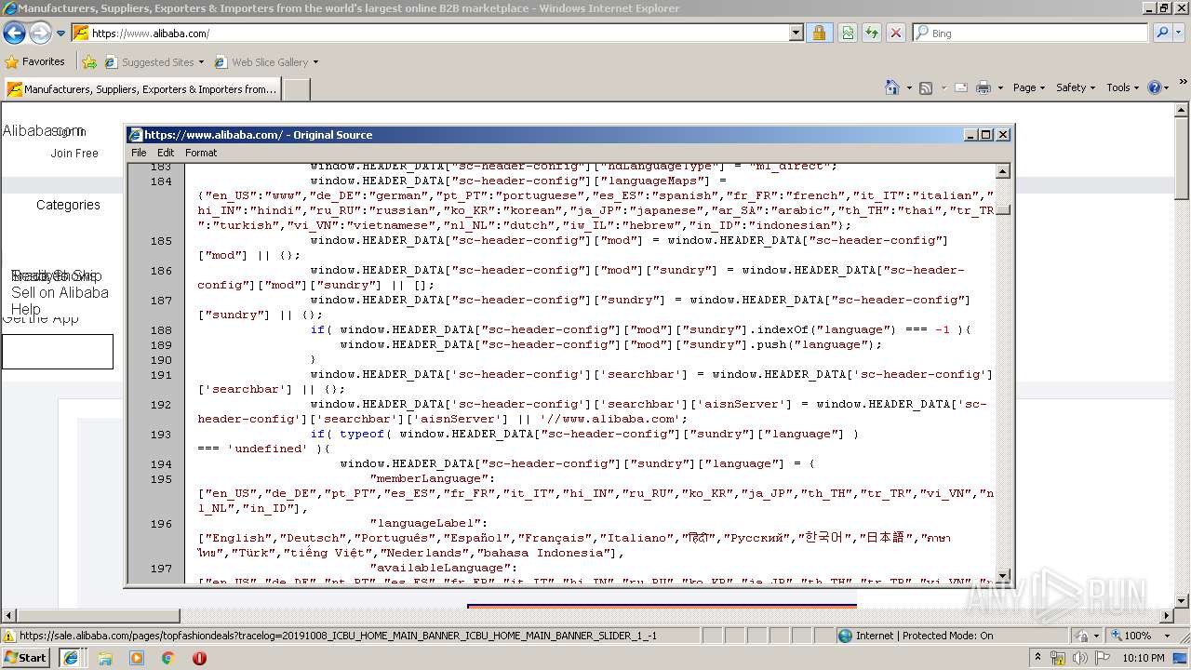Open the File menu in Original Source window

click(139, 153)
